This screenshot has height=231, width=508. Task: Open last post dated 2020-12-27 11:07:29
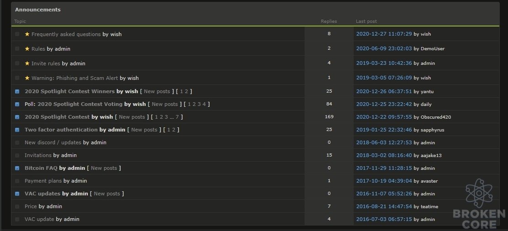pyautogui.click(x=384, y=34)
